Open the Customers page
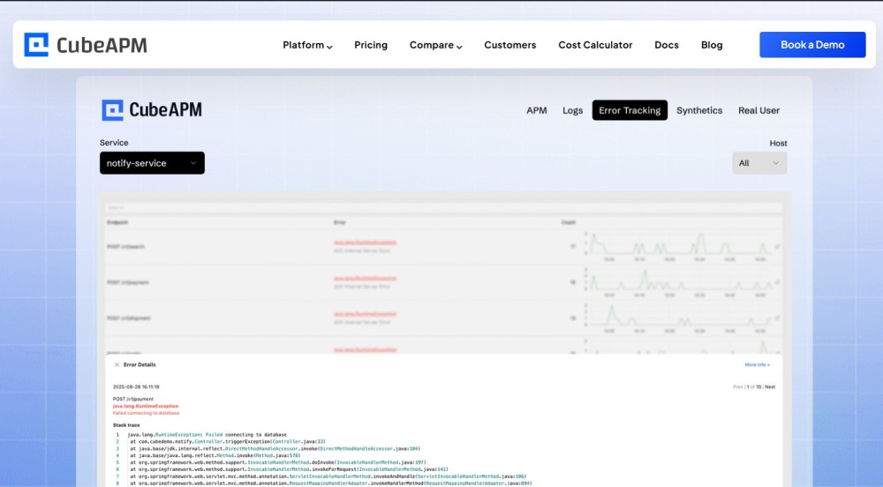Viewport: 883px width, 487px height. (x=510, y=45)
